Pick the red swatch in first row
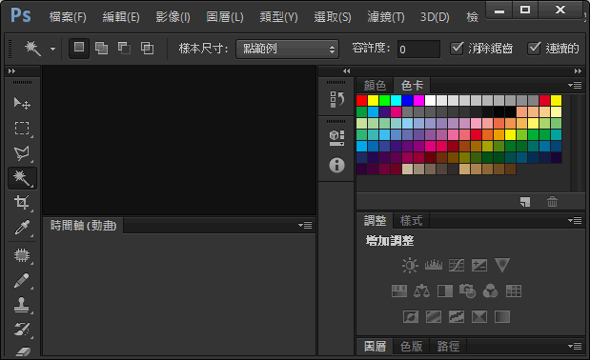The width and height of the screenshot is (590, 360). coord(361,100)
